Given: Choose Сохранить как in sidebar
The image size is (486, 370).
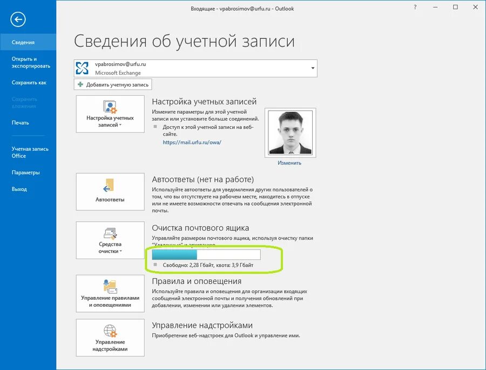Looking at the screenshot, I should pyautogui.click(x=28, y=83).
